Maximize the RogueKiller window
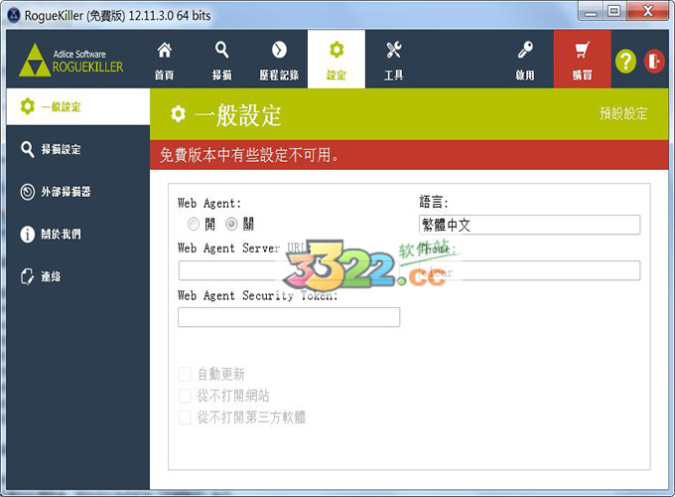675x497 pixels. tap(614, 11)
